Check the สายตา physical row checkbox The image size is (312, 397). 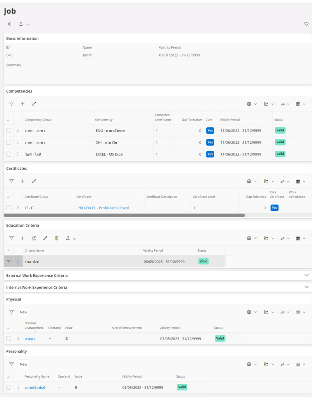[x=9, y=338]
